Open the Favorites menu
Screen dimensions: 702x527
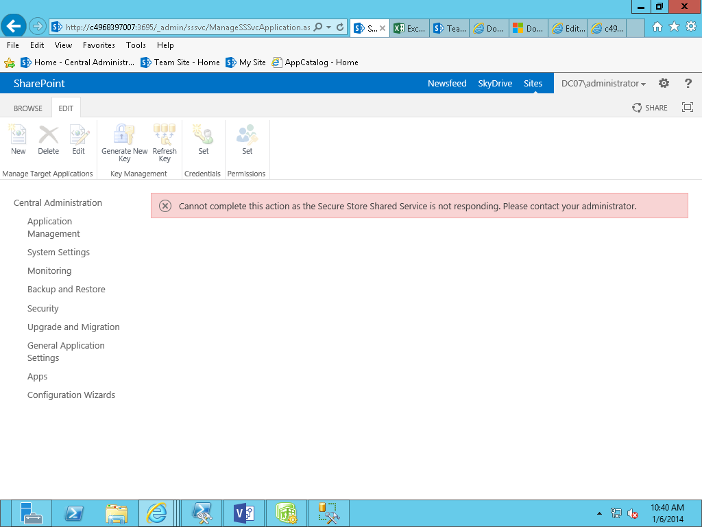point(99,45)
